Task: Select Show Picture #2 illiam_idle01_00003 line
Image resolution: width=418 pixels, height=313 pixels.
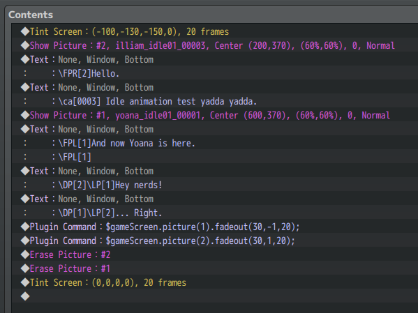Action: coord(215,45)
